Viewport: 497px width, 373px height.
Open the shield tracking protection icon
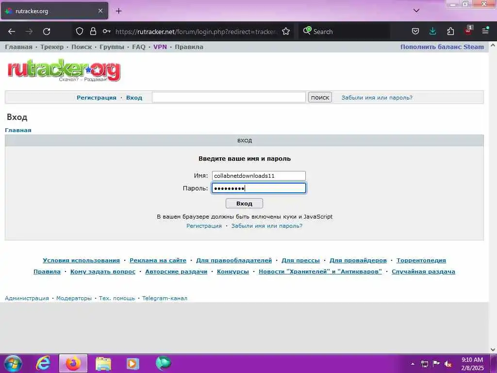80,31
